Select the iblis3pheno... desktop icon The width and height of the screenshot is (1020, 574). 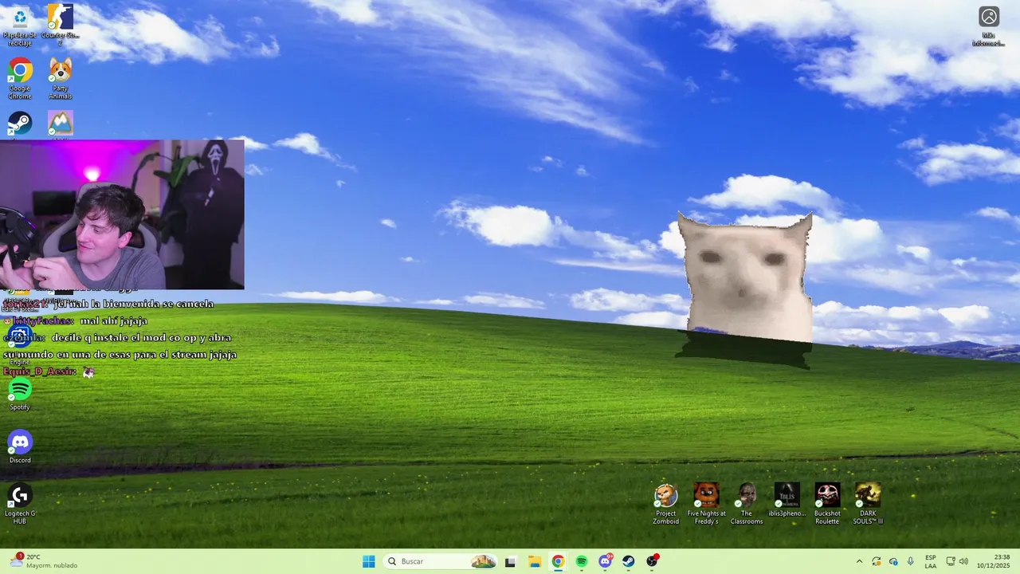pyautogui.click(x=787, y=500)
